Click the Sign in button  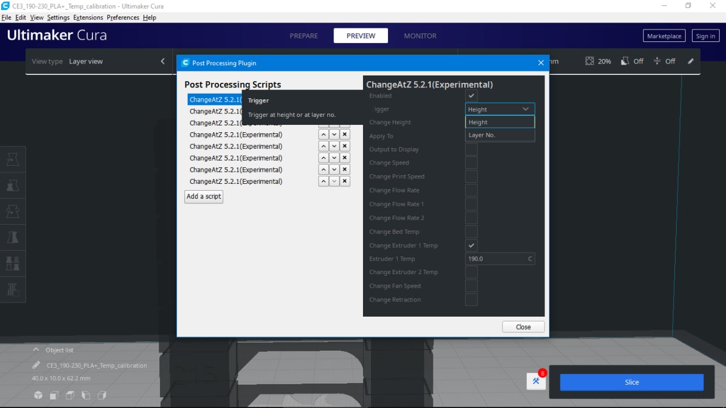click(x=705, y=36)
